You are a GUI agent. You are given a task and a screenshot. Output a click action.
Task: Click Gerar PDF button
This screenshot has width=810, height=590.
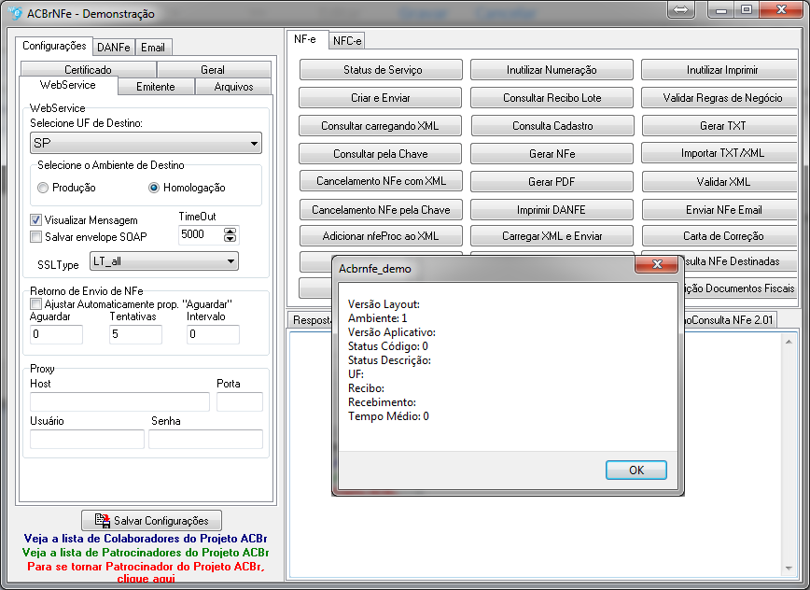(x=552, y=181)
